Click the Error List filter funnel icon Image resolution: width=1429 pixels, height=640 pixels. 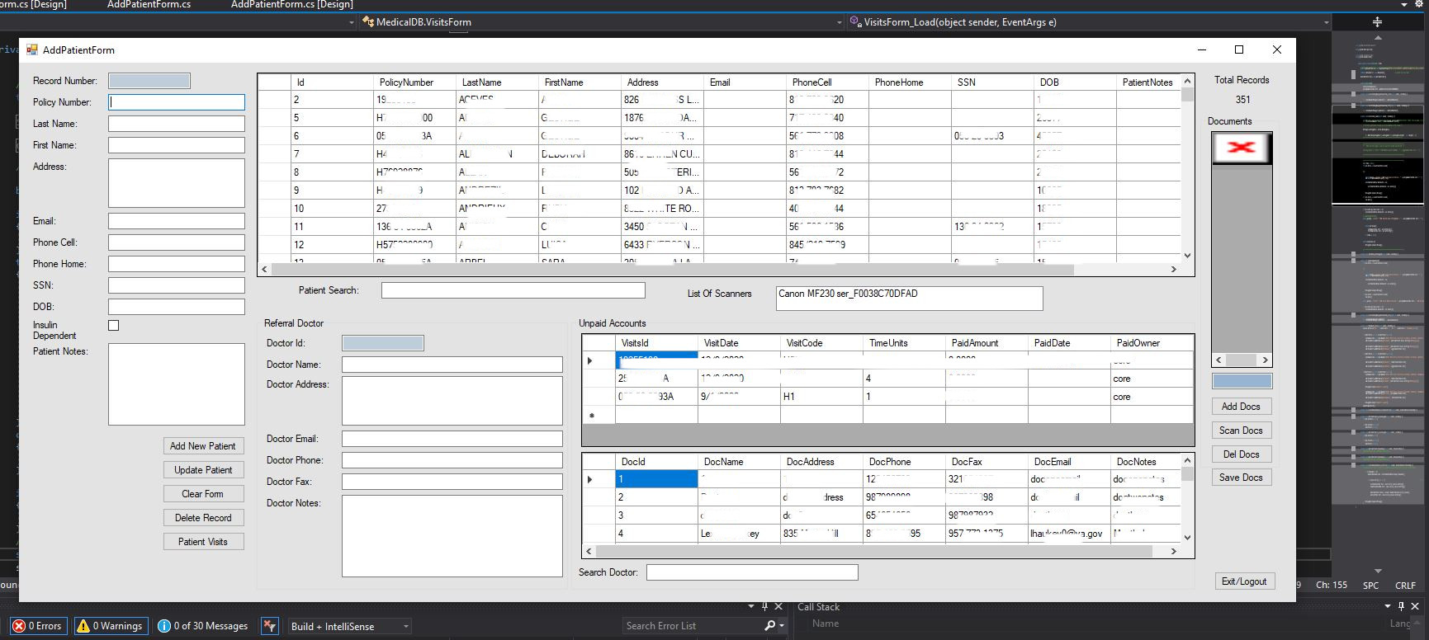269,626
